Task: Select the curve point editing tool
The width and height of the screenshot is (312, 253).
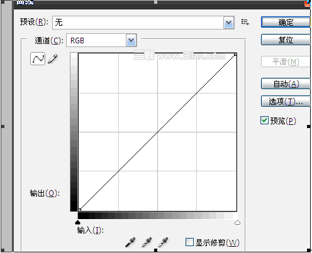Action: click(38, 59)
